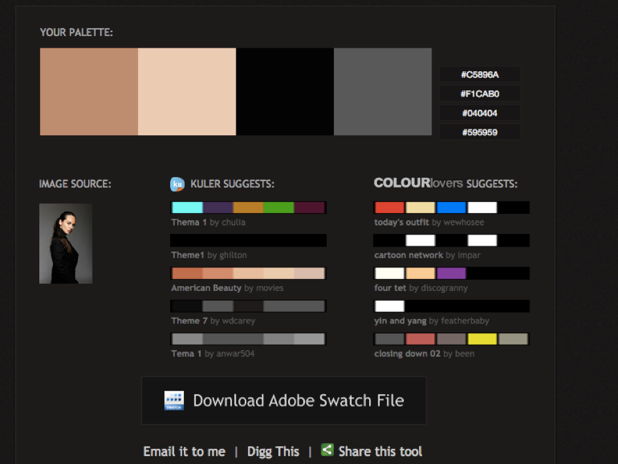Open the four tet color strip

coord(451,273)
